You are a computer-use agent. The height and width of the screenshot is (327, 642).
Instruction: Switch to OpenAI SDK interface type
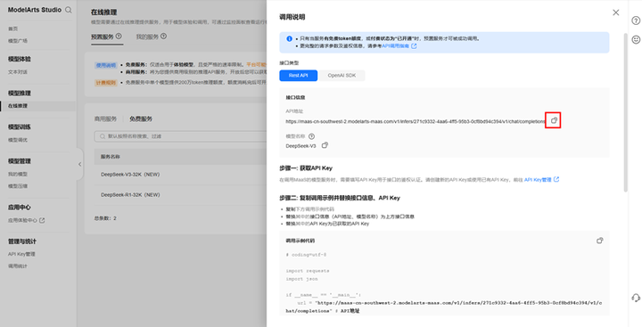(342, 76)
